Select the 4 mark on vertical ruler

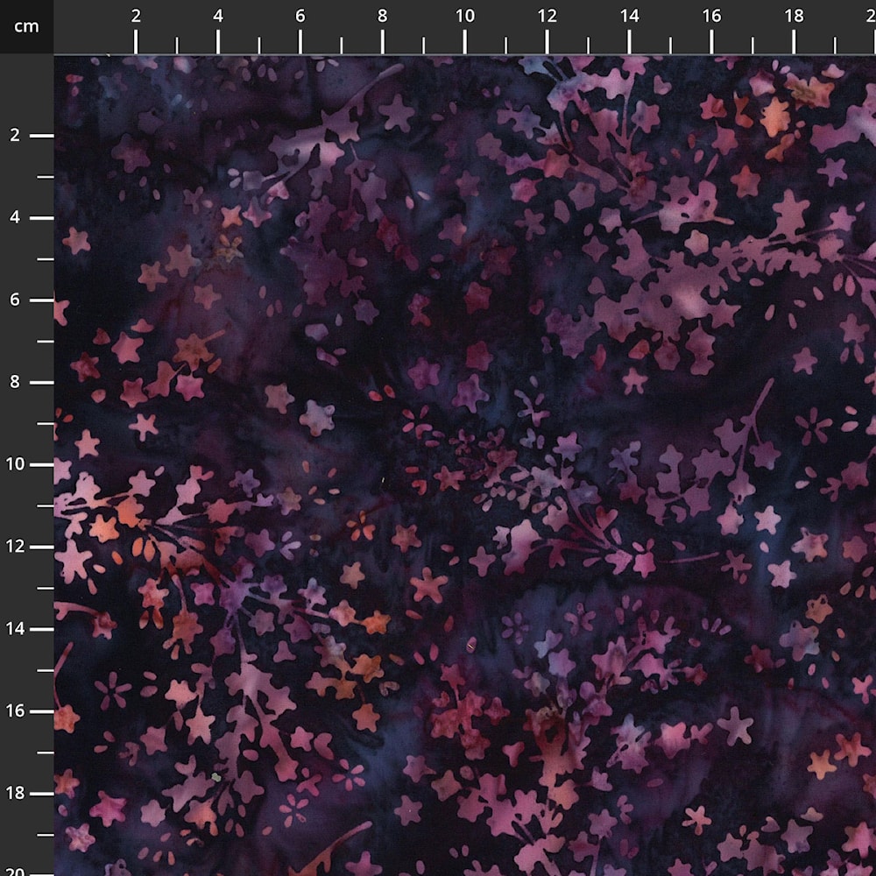[x=15, y=218]
